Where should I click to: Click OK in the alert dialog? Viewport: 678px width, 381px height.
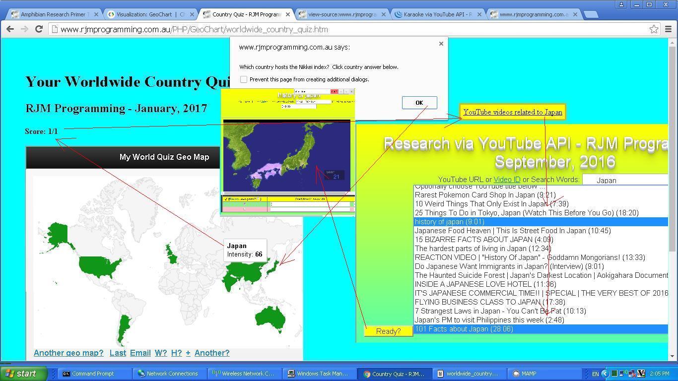(x=419, y=103)
